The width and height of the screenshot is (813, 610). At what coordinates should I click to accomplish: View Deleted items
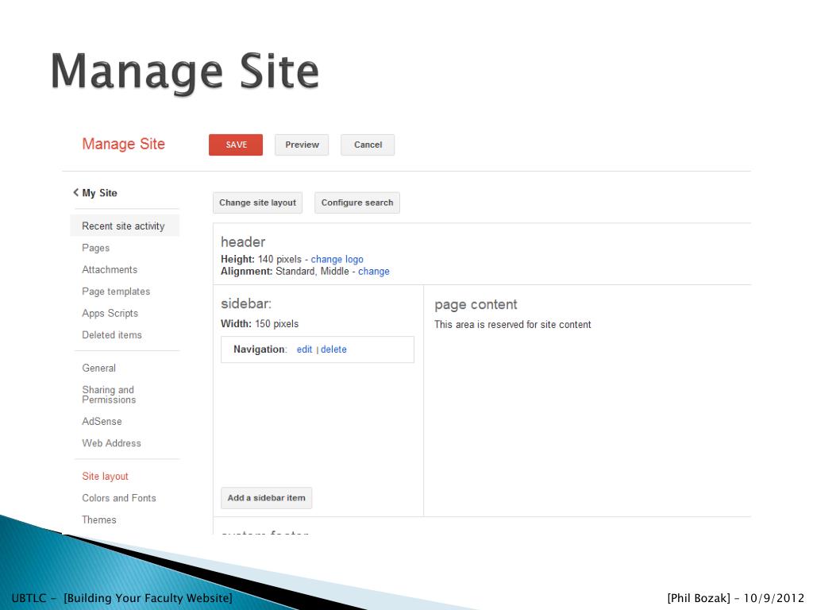point(112,335)
